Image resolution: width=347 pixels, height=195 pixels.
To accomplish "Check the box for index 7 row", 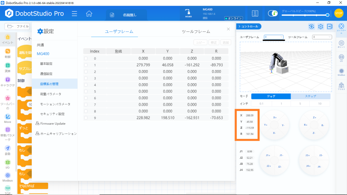I will point(86,105).
